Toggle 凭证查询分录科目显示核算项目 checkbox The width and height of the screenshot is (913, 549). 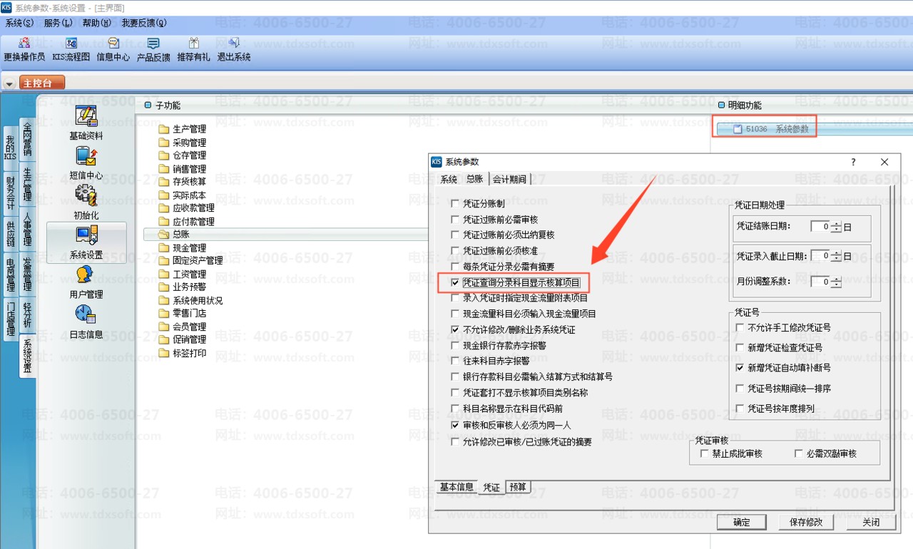(455, 283)
